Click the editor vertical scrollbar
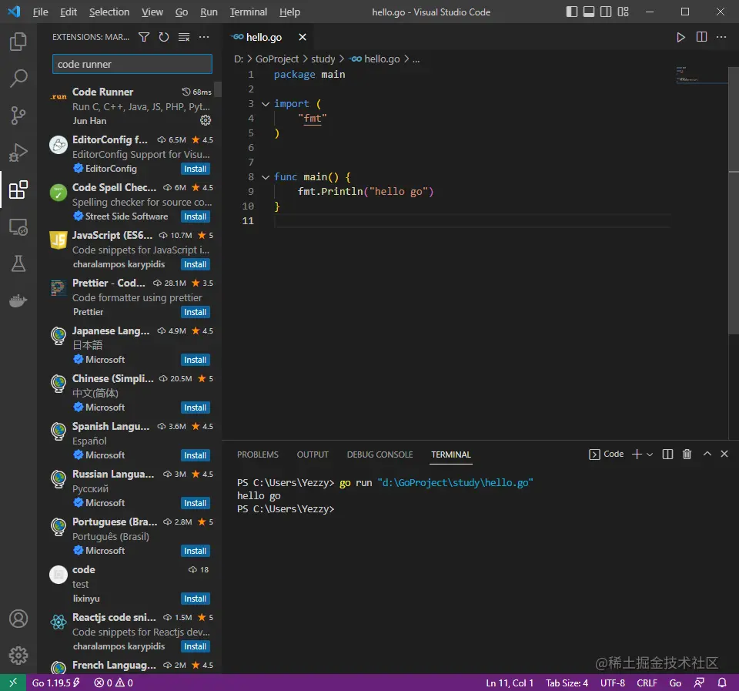The image size is (739, 691). [x=734, y=200]
